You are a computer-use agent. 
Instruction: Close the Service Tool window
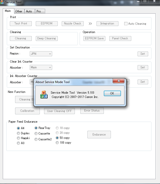[x=154, y=2]
